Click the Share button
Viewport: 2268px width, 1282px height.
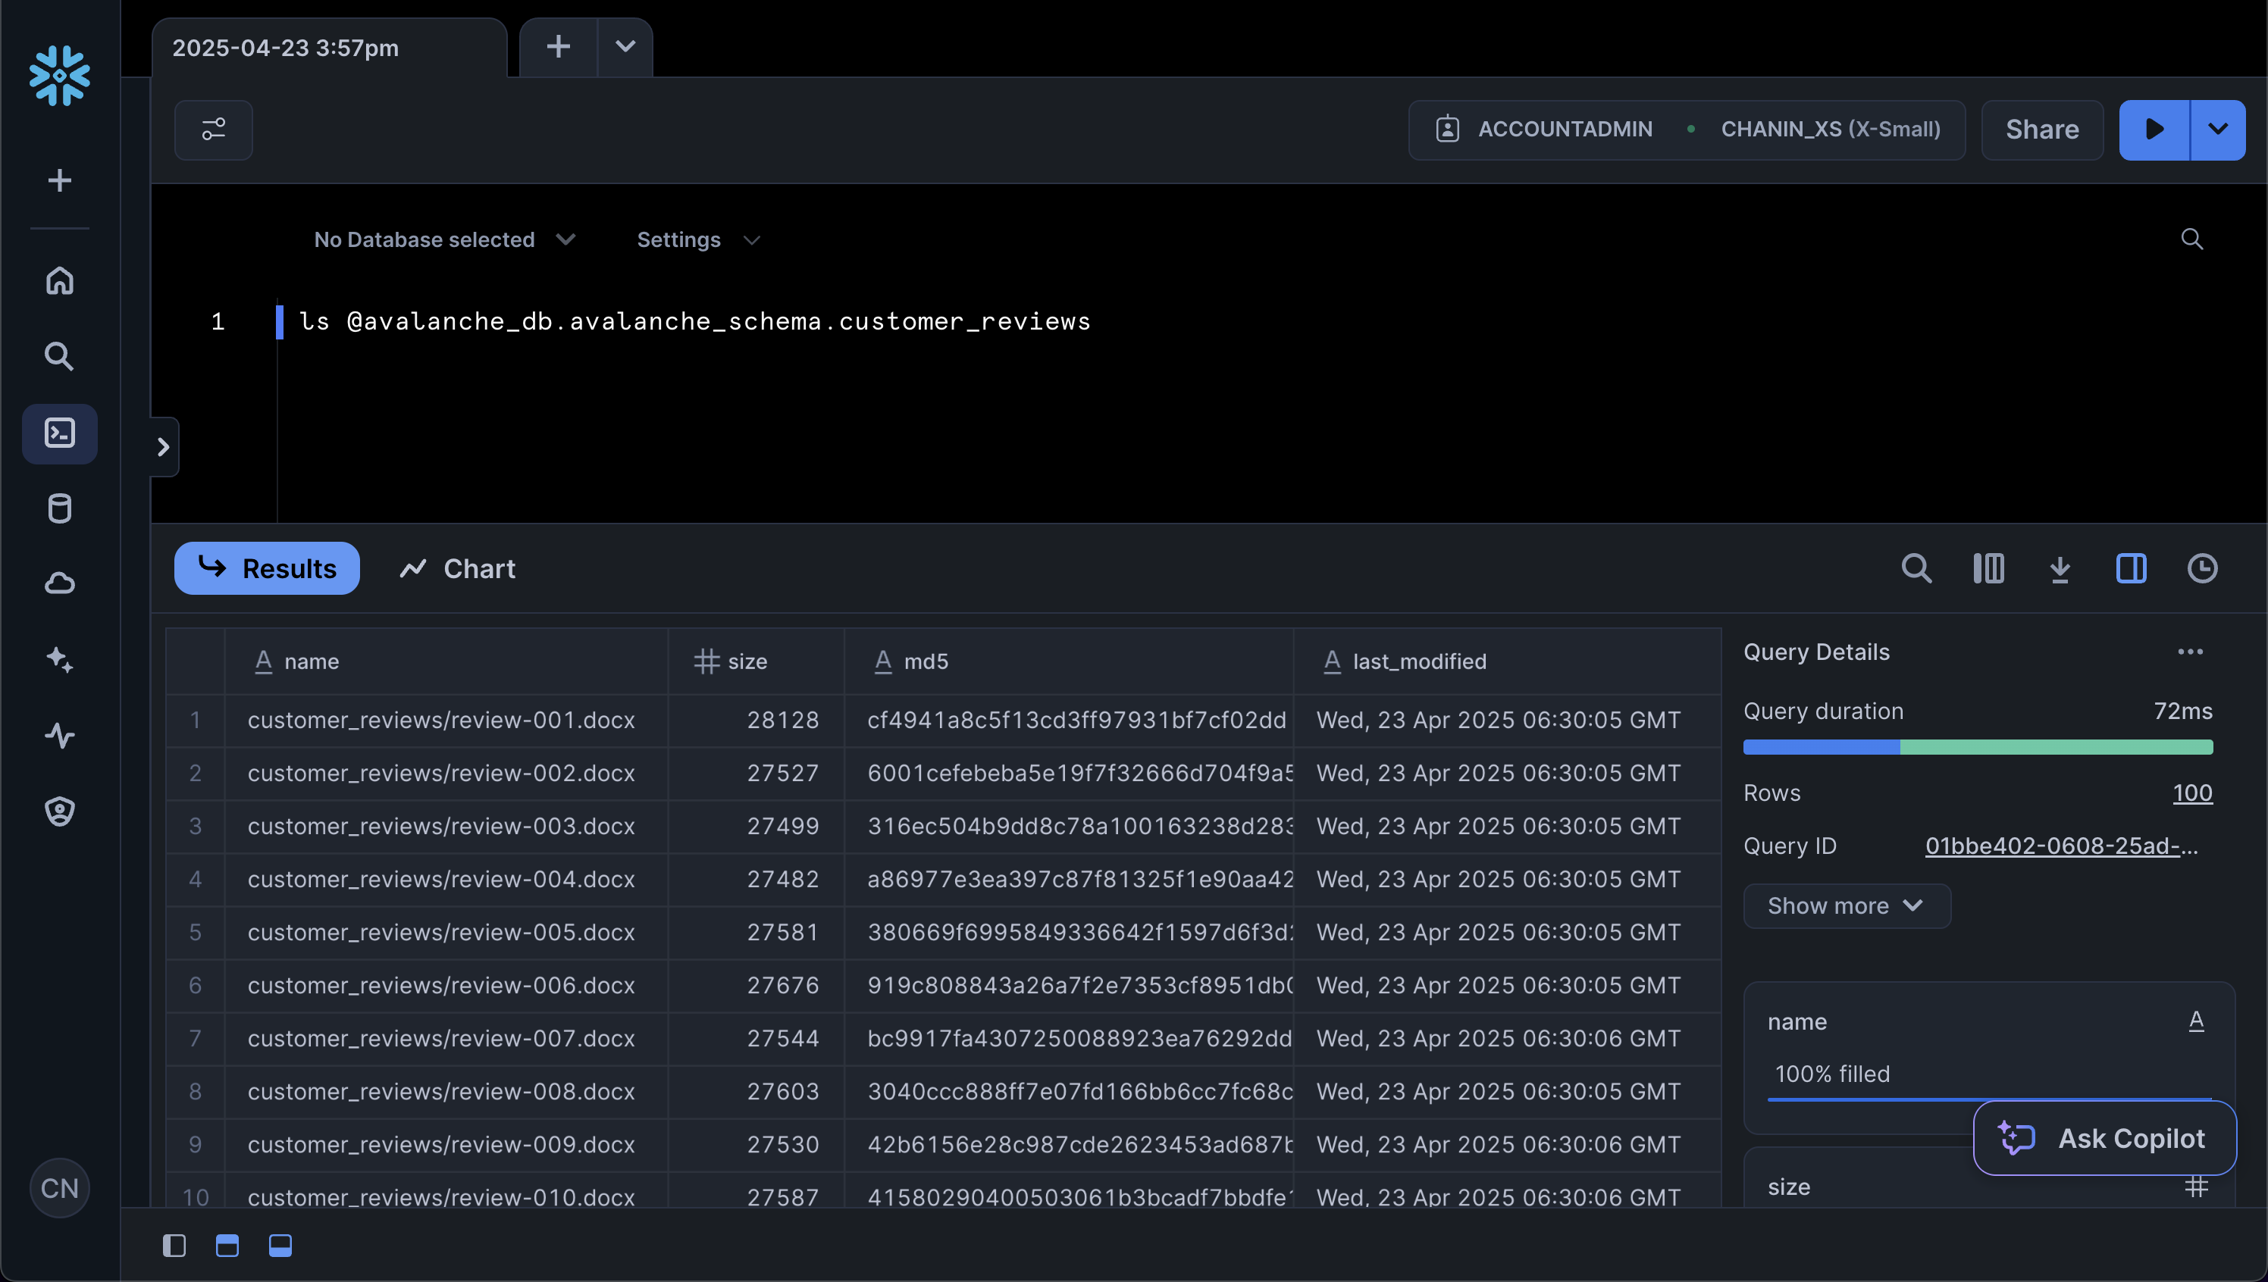[2041, 130]
